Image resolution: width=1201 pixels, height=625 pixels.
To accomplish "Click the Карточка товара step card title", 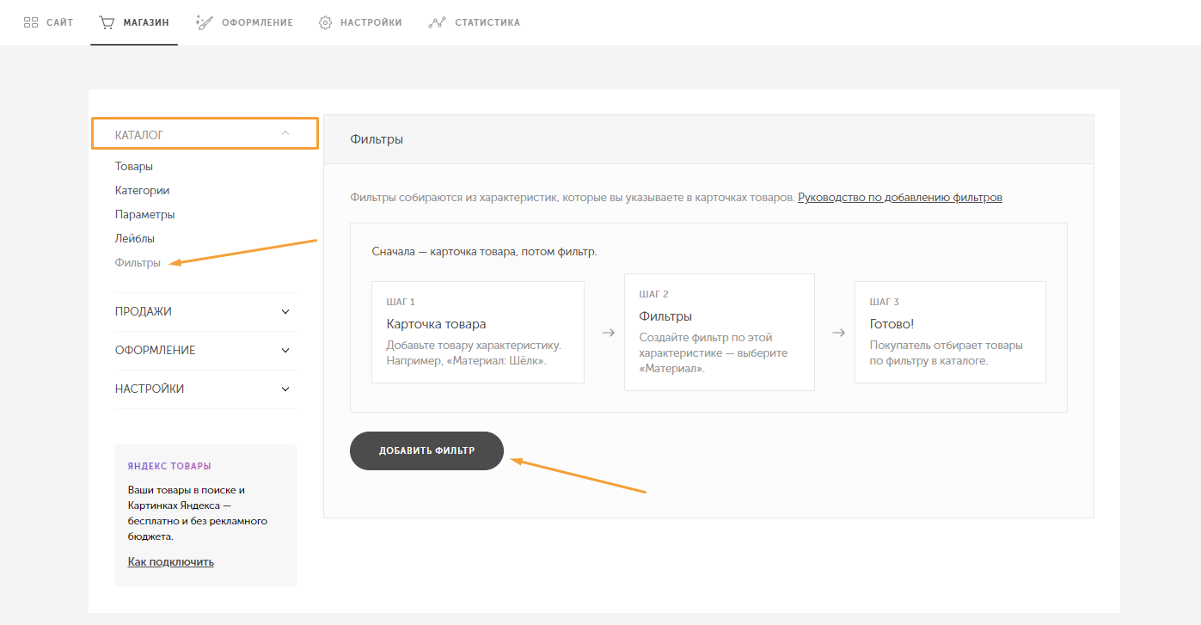I will tap(437, 324).
